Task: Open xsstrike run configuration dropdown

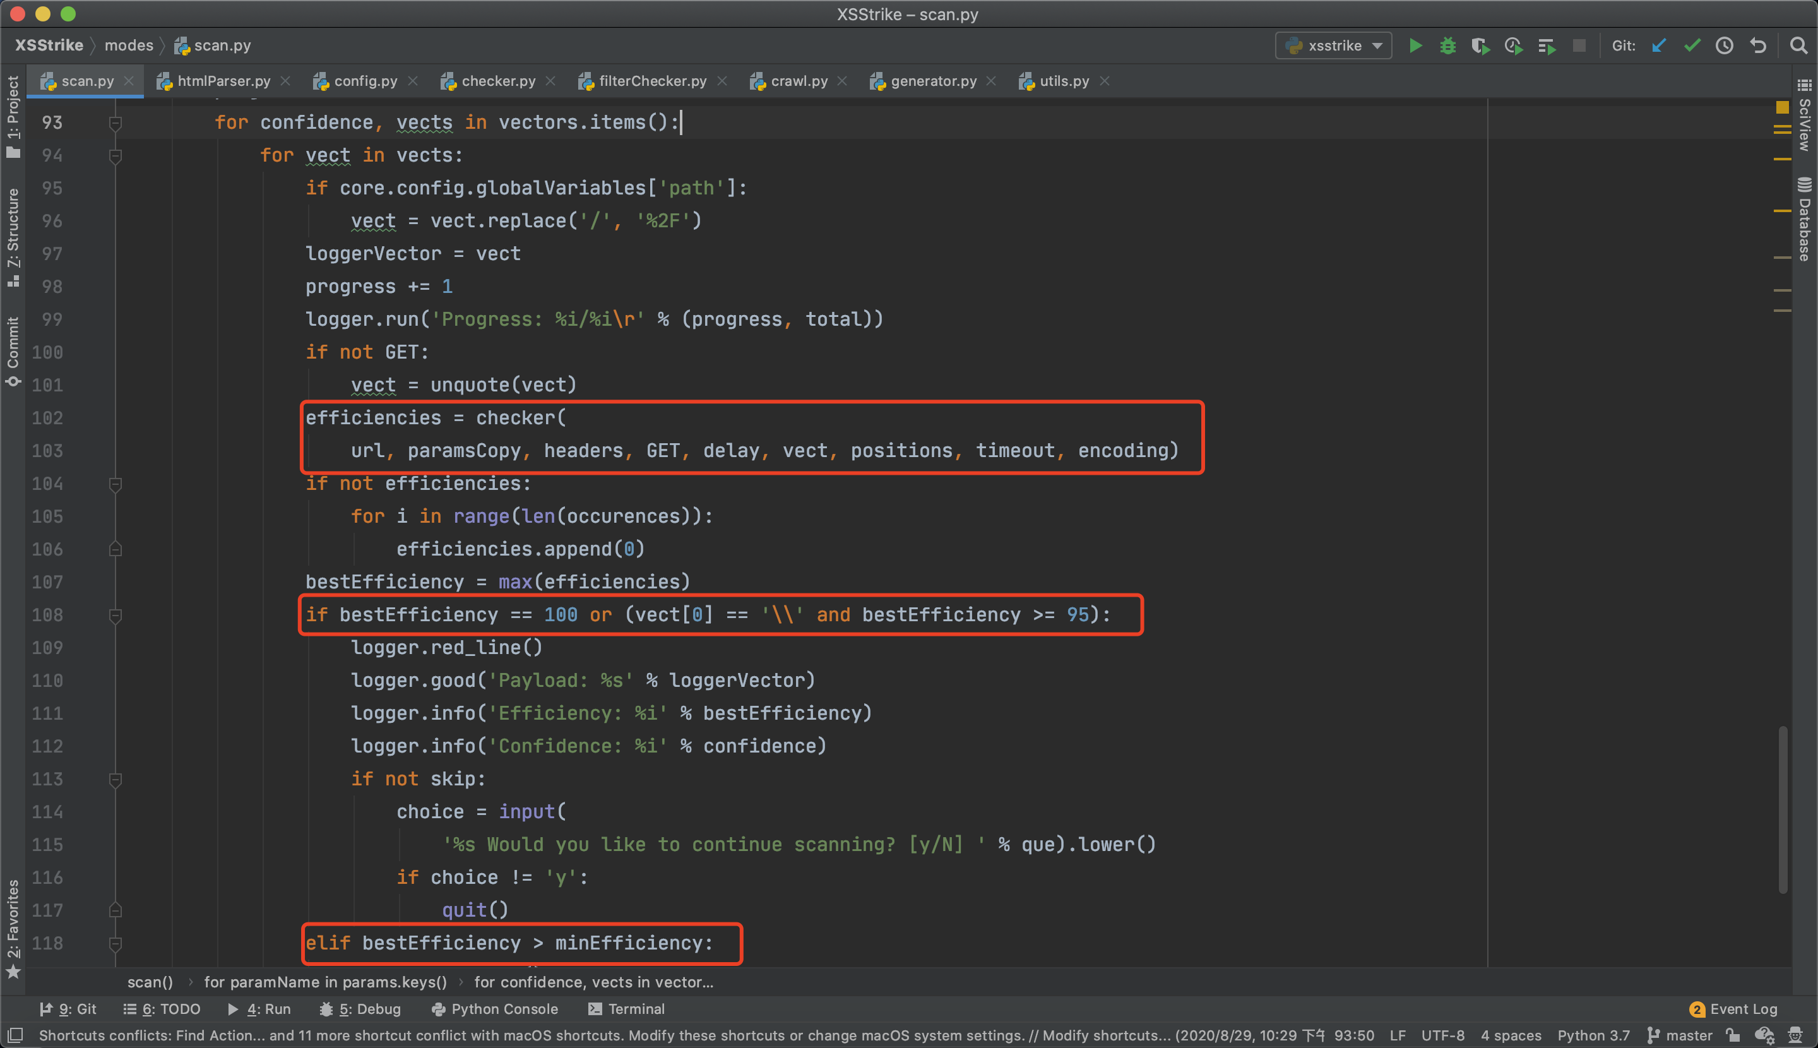Action: (1333, 46)
